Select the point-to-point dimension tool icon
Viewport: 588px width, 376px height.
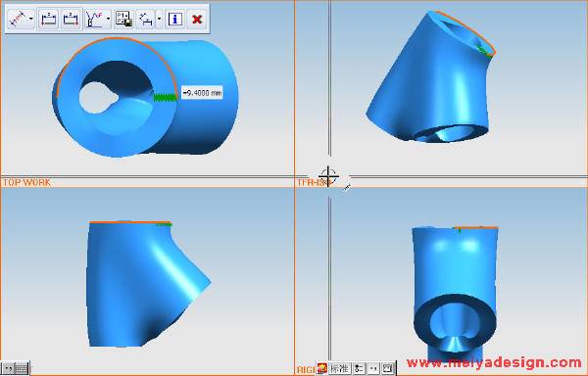coord(146,19)
